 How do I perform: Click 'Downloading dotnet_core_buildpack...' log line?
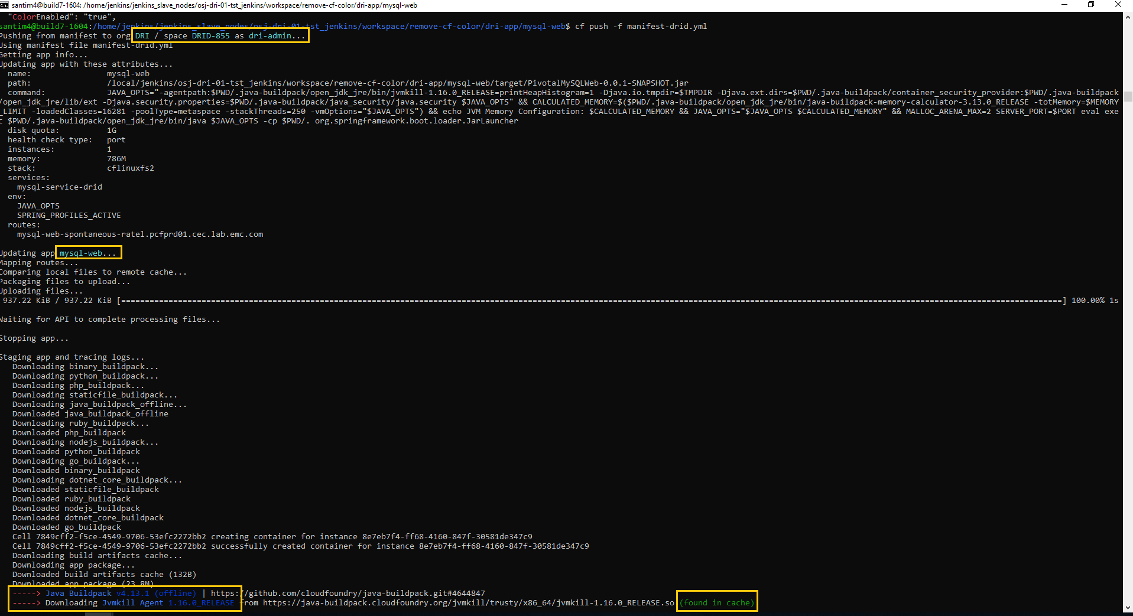tap(98, 480)
